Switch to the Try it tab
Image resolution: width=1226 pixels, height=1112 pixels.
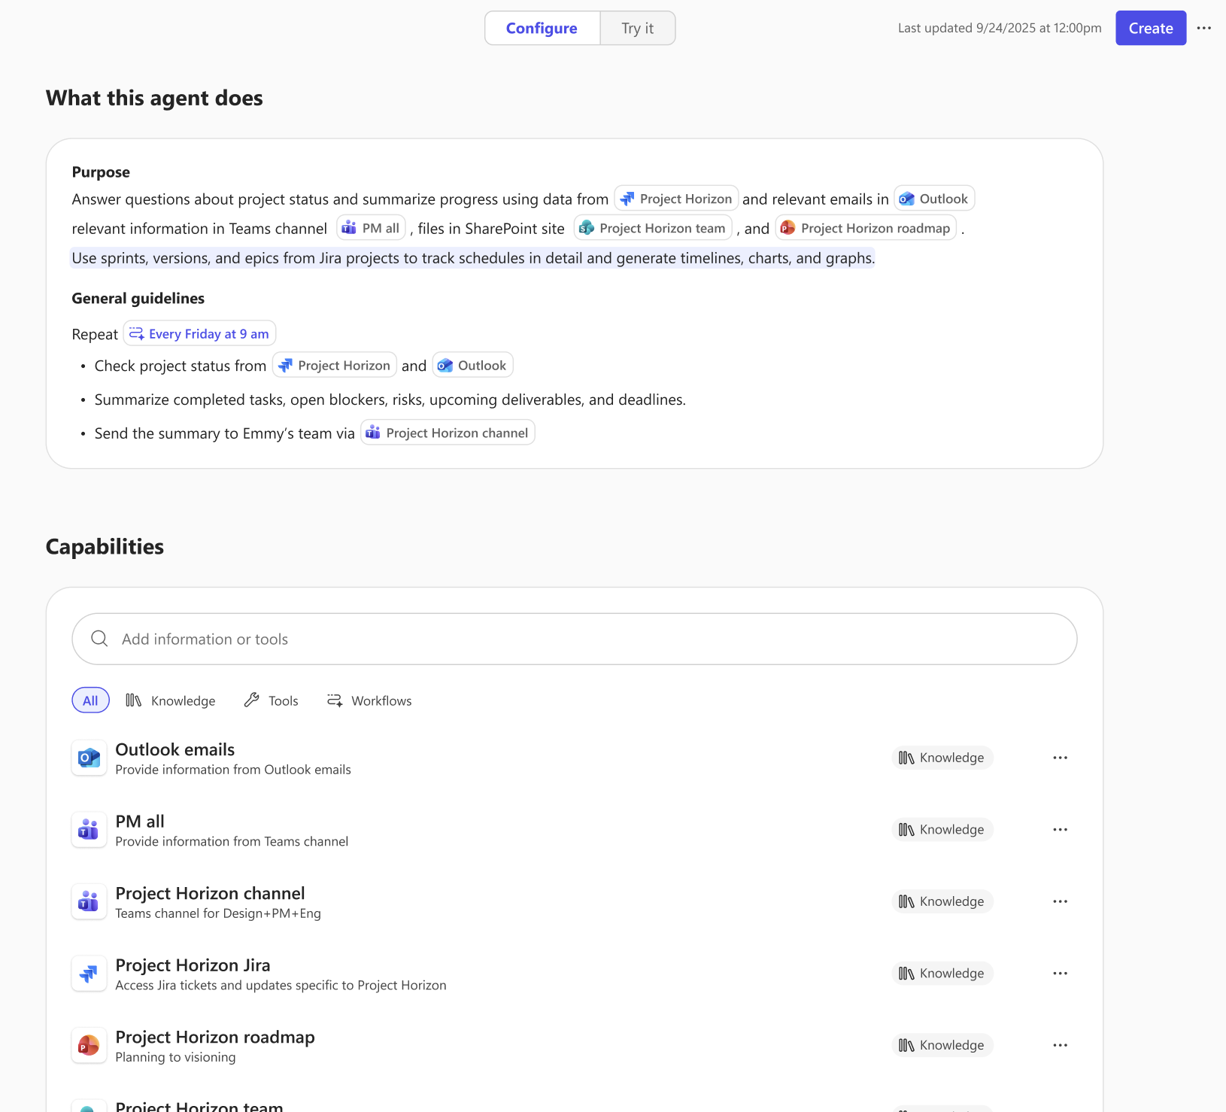click(637, 28)
